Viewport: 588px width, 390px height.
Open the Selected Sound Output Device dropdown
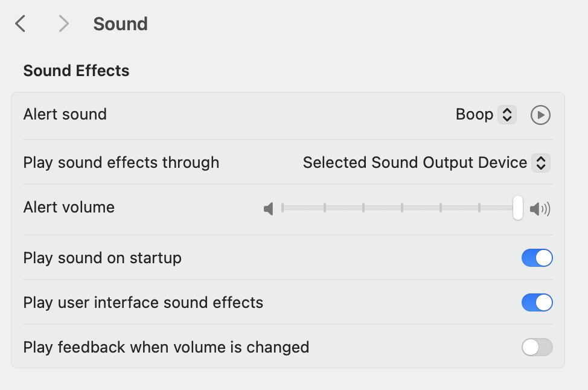pos(415,162)
